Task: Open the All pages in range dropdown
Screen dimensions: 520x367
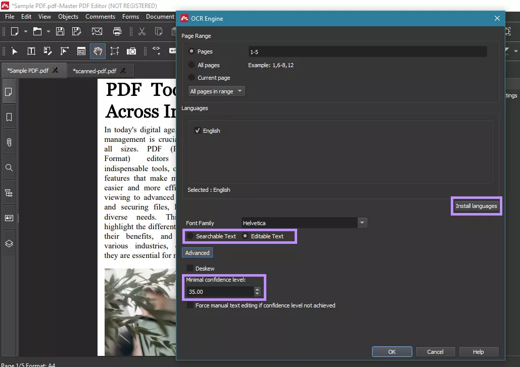Action: (x=216, y=91)
